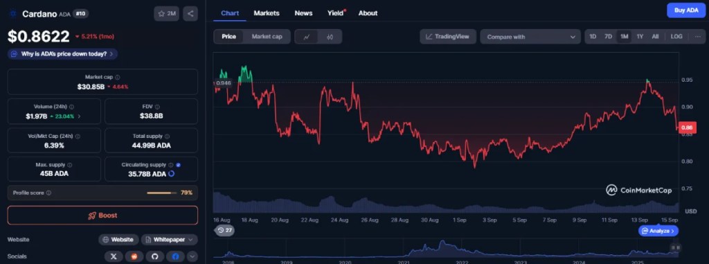Pause the mini range chart control

676,247
